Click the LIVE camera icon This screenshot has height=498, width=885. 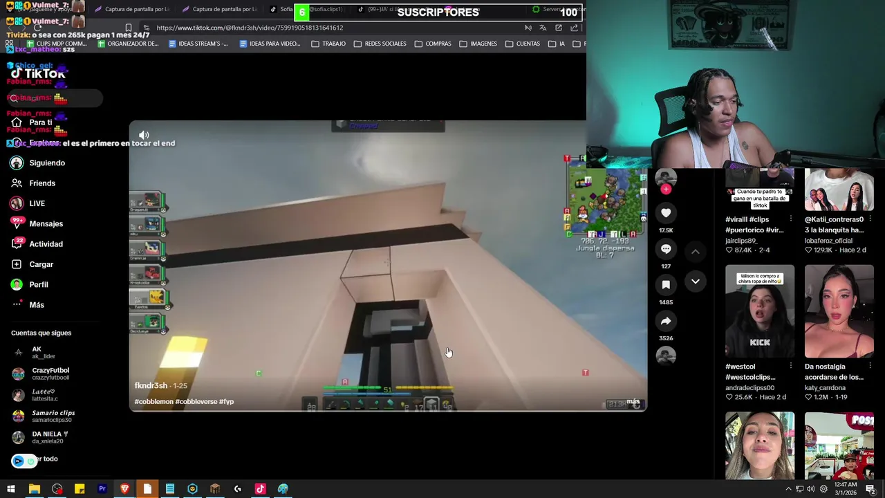(x=17, y=203)
